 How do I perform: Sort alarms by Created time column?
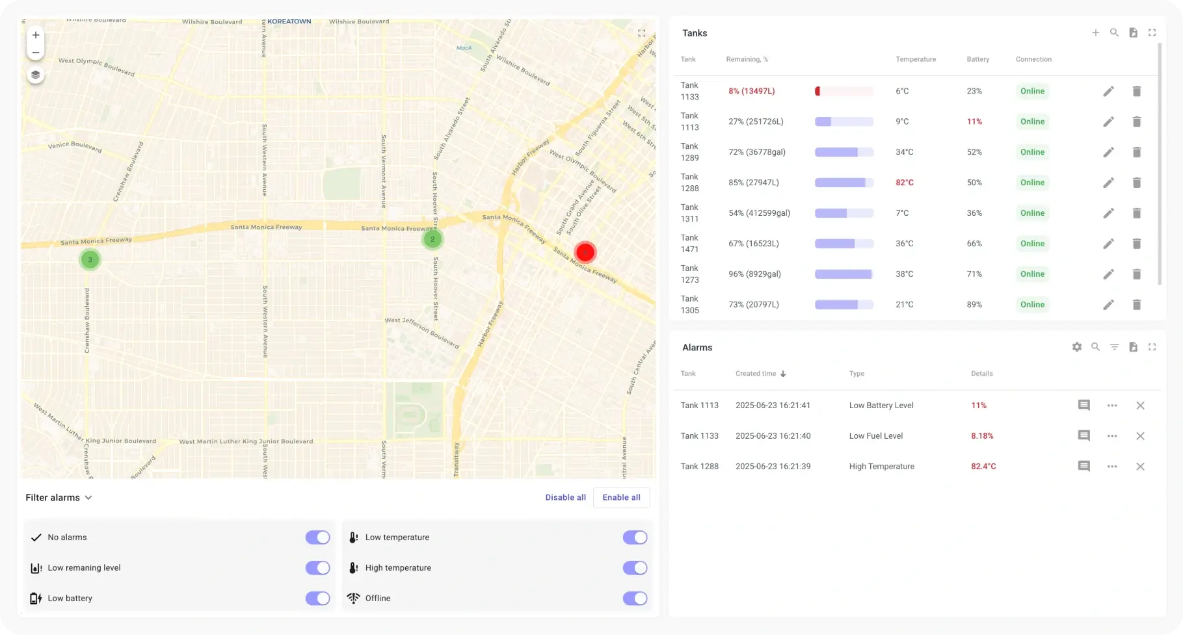coord(761,374)
